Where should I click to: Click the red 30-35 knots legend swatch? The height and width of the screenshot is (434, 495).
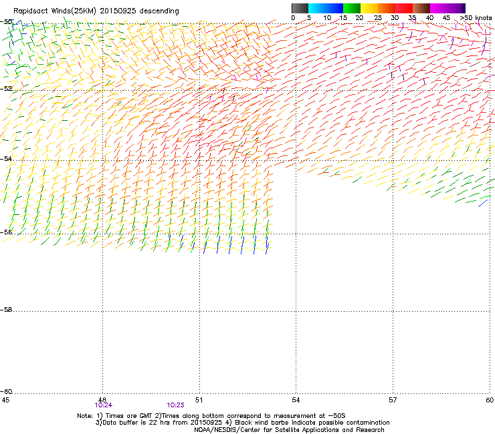pos(404,8)
